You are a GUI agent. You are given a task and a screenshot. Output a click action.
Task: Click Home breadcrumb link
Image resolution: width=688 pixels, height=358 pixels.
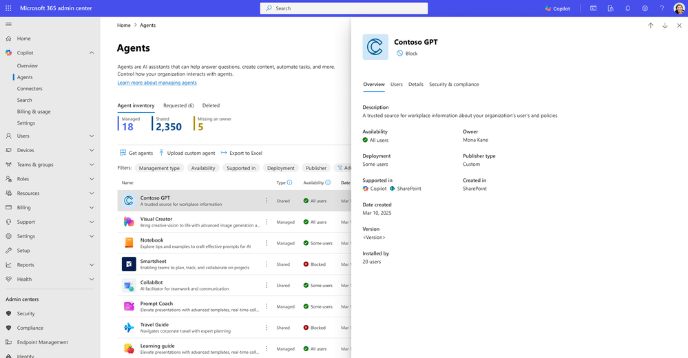124,25
